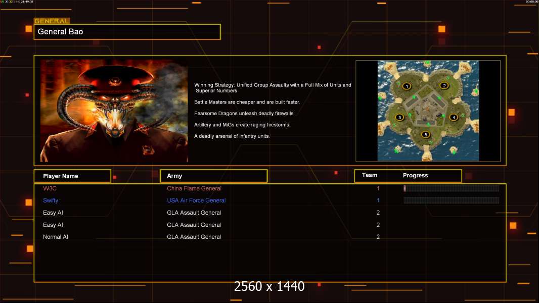This screenshot has width=539, height=303.
Task: Pick start position 4 on the map
Action: (x=454, y=117)
